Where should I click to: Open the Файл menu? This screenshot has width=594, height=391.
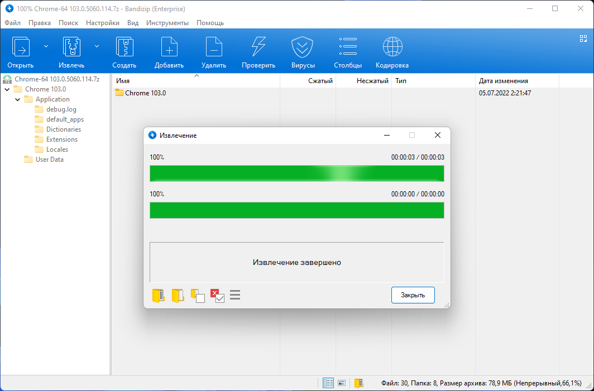[12, 23]
